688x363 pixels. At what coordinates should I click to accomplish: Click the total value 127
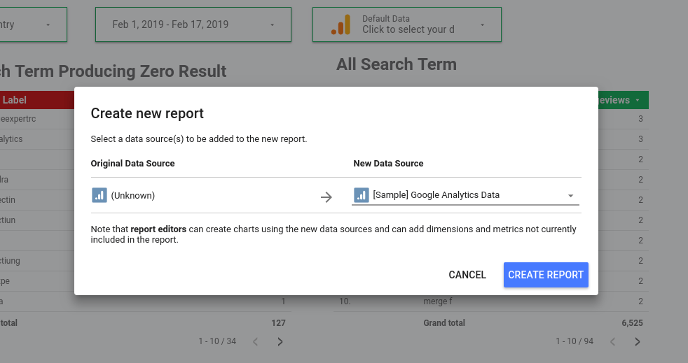click(x=278, y=323)
